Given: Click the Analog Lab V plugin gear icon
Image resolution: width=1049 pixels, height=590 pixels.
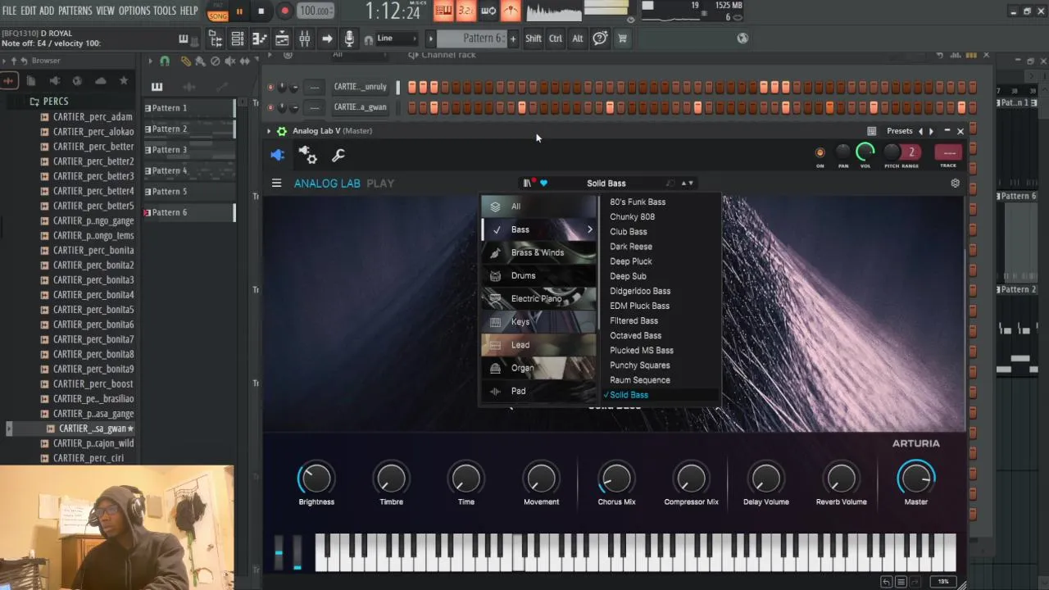Looking at the screenshot, I should point(282,131).
